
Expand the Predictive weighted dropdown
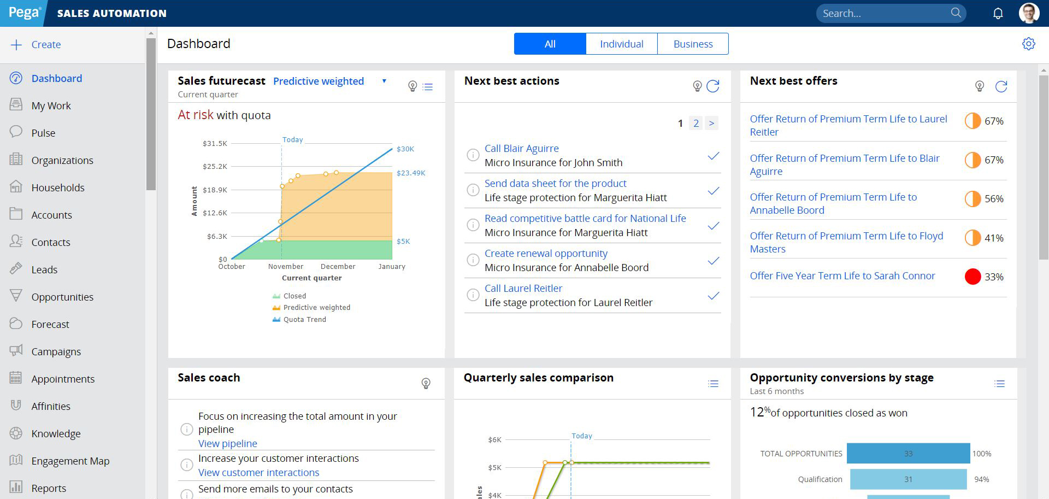[384, 81]
